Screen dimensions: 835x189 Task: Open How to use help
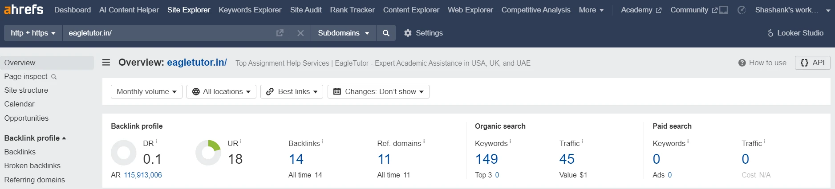[762, 63]
